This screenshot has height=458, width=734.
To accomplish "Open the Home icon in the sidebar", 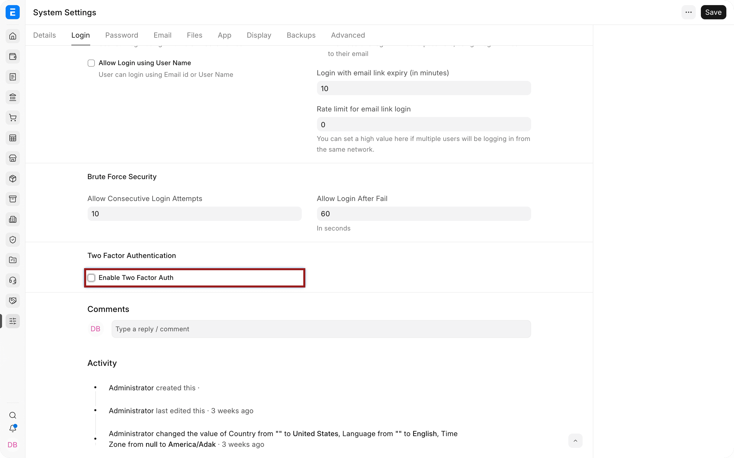I will pos(12,36).
